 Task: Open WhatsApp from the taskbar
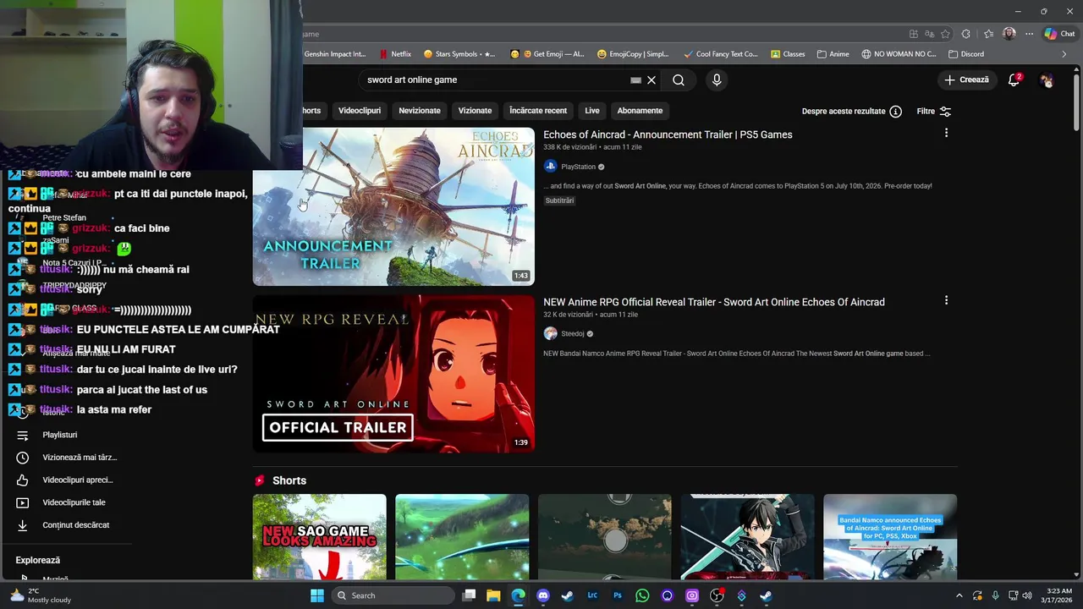click(x=642, y=595)
